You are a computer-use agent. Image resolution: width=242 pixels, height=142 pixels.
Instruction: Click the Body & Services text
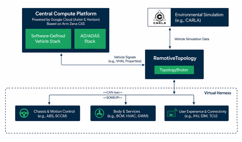click(127, 111)
